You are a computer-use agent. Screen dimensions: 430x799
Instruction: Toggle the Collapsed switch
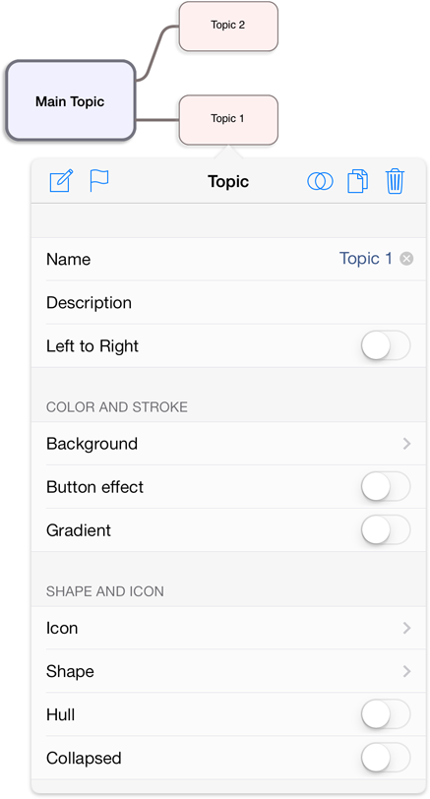pyautogui.click(x=386, y=758)
